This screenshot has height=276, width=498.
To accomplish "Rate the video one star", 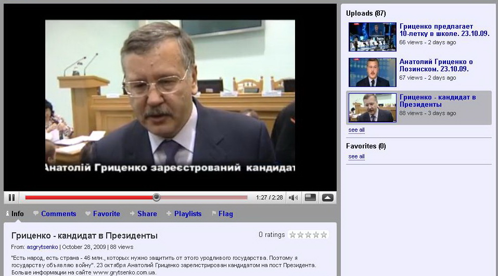I will click(x=292, y=235).
